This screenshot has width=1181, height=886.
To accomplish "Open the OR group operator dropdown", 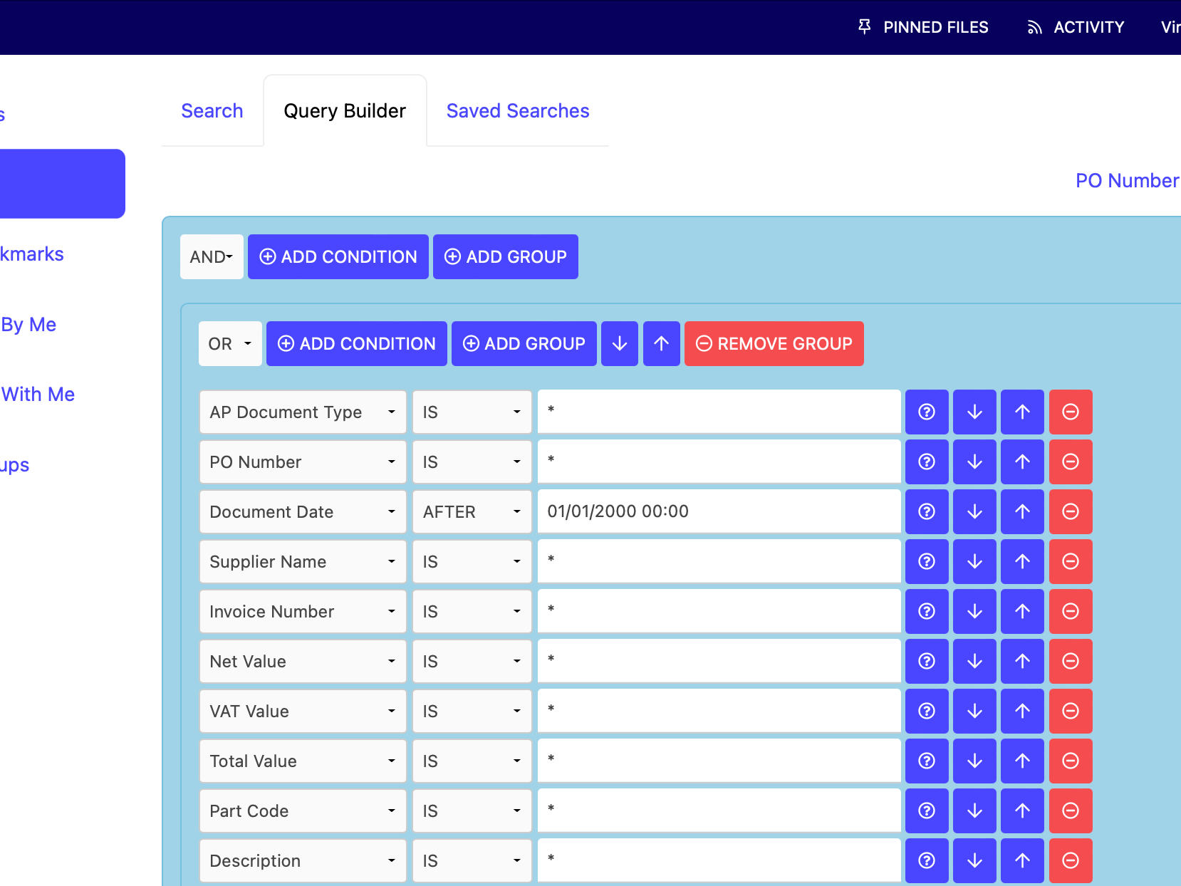I will click(230, 343).
